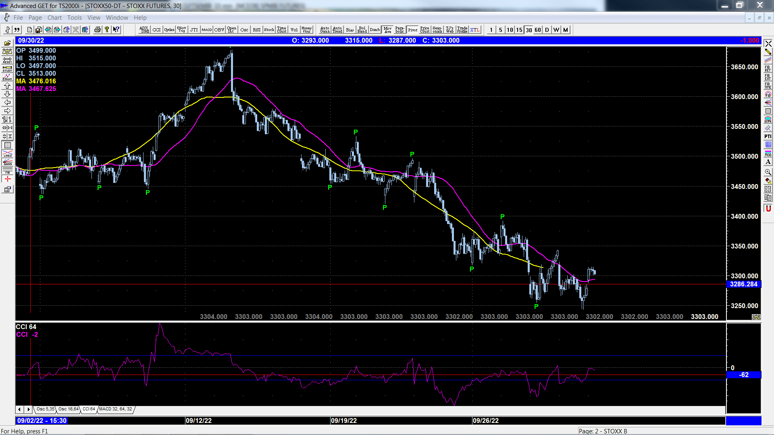Select the text annotation A tool

click(x=768, y=162)
